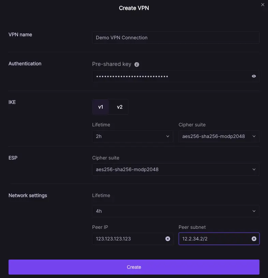Open the IKE Cipher suite dropdown
Viewport: 268px width, 278px height.
coord(219,136)
